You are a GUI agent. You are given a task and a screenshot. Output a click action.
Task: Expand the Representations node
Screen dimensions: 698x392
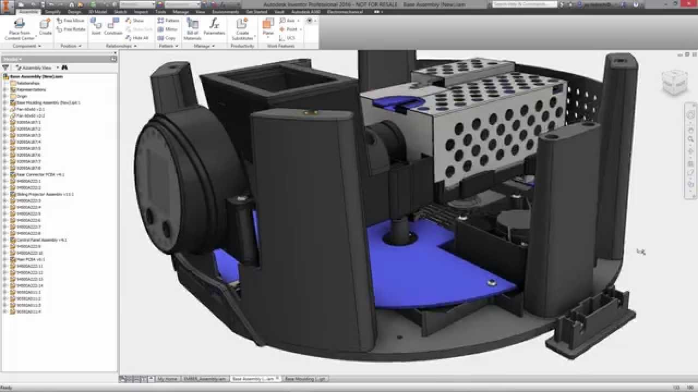click(x=5, y=89)
